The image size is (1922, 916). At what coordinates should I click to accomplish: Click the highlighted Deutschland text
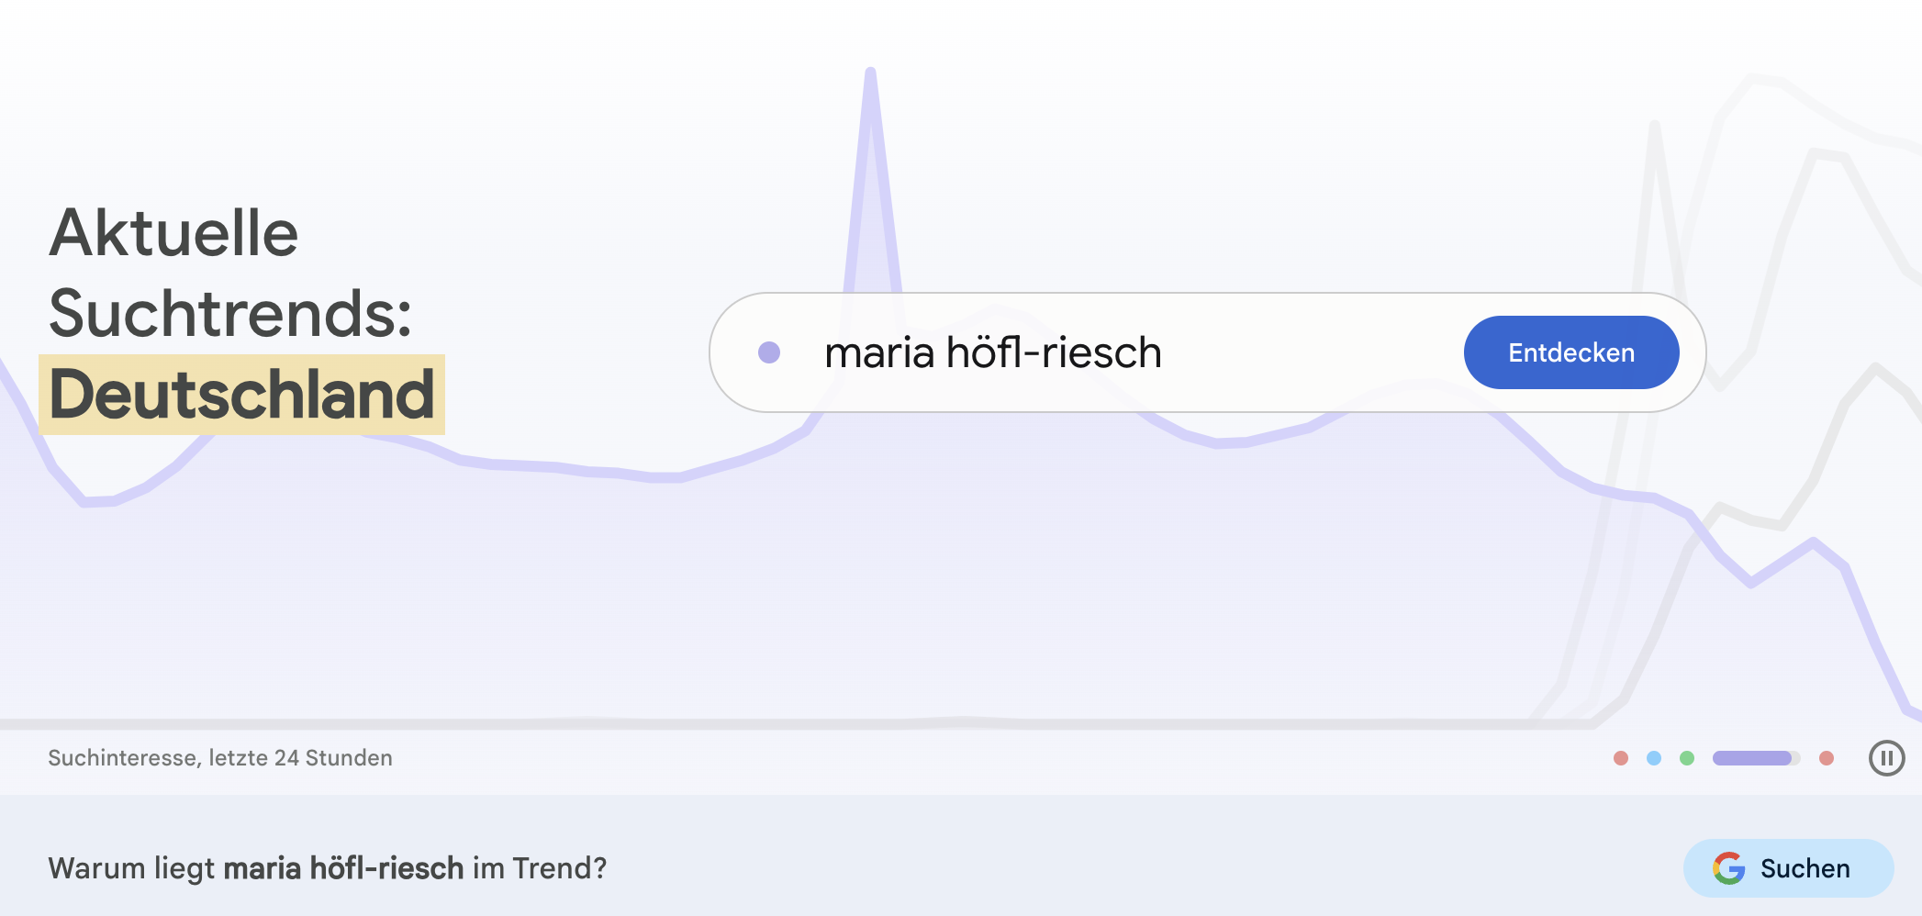point(241,393)
